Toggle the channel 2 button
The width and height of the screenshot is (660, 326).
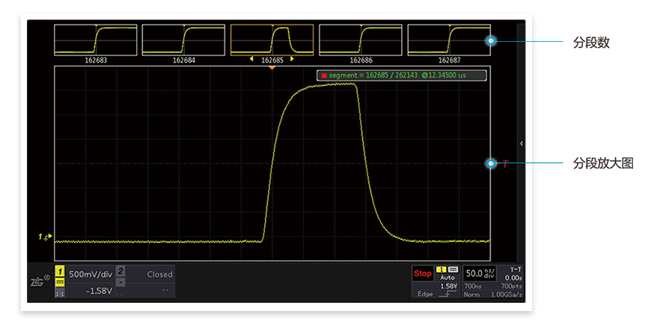coord(120,271)
